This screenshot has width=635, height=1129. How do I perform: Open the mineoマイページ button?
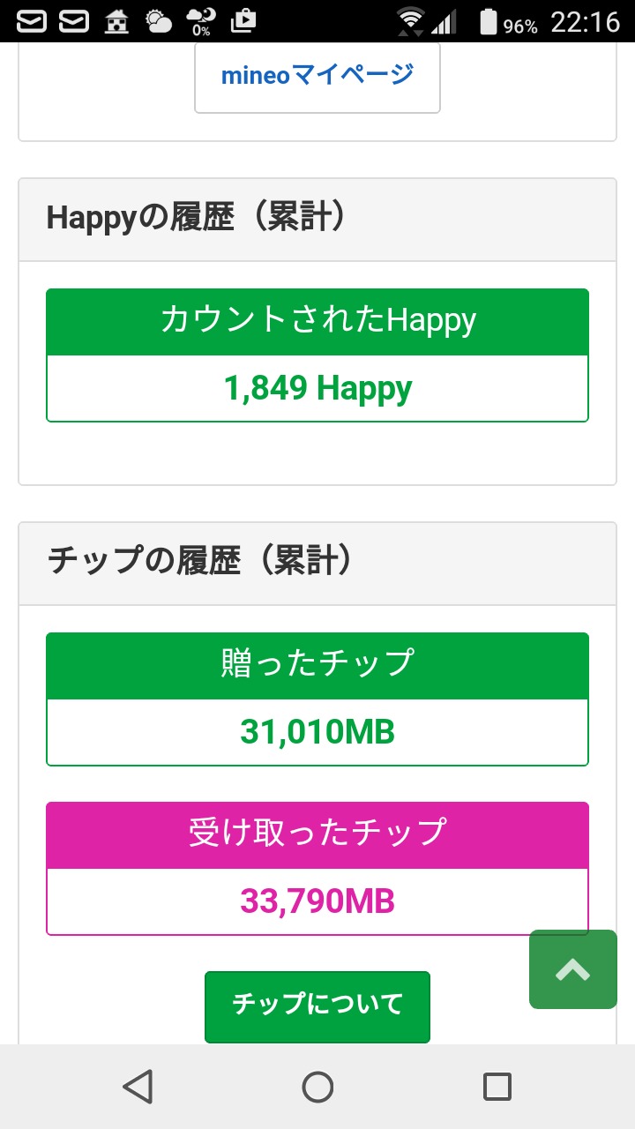(x=317, y=76)
